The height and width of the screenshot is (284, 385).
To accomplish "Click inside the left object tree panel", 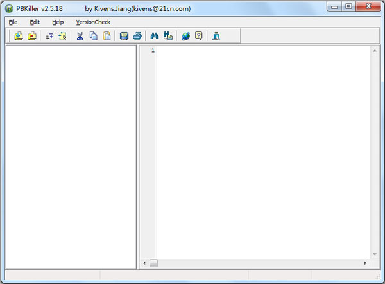I will pos(71,157).
